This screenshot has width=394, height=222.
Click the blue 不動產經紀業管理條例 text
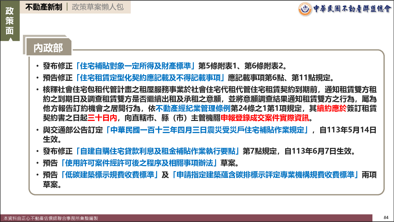pyautogui.click(x=193, y=109)
